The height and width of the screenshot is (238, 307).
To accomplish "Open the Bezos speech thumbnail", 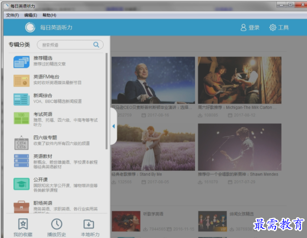I will click(153, 80).
